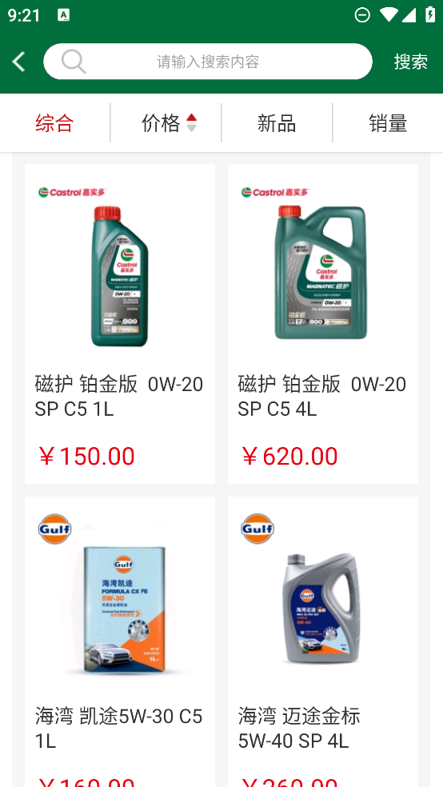Tap the price sort arrows icon

tap(191, 123)
